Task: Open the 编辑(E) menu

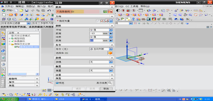Action: (20, 6)
